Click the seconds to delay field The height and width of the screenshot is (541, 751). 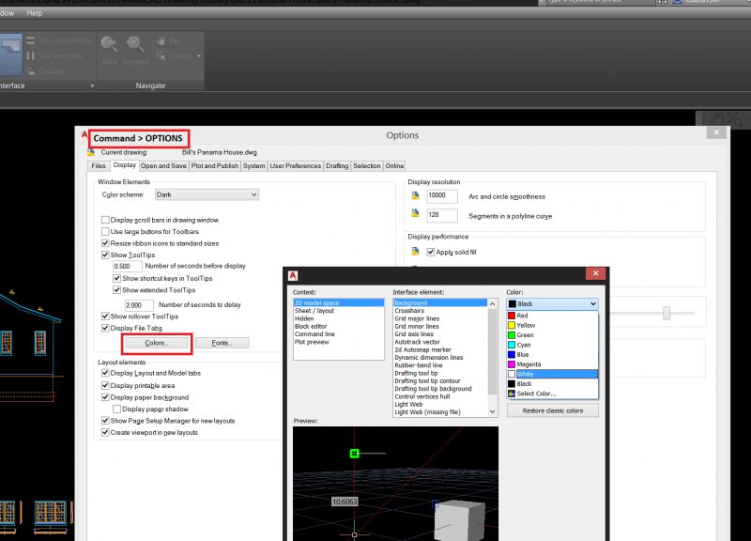pyautogui.click(x=139, y=305)
